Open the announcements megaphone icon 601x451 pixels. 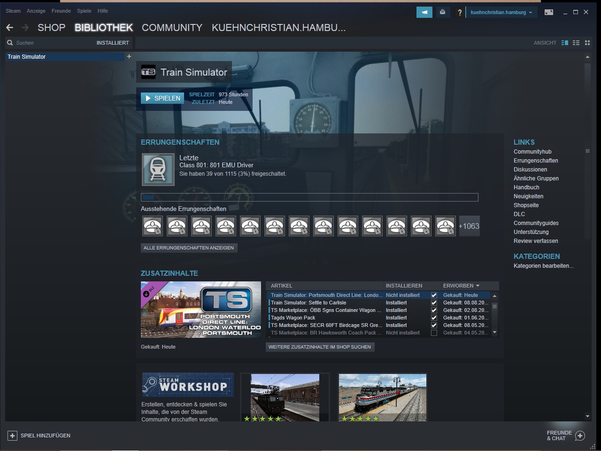coord(424,12)
